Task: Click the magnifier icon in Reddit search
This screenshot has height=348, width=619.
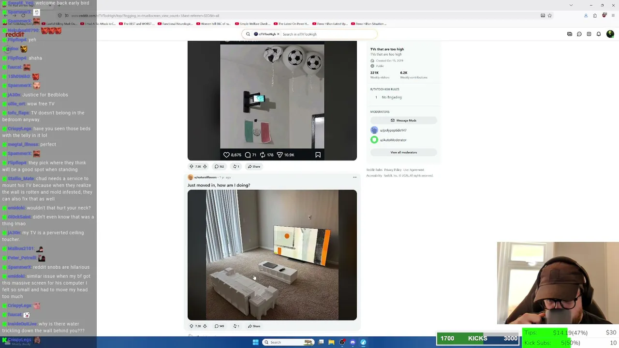Action: point(248,34)
